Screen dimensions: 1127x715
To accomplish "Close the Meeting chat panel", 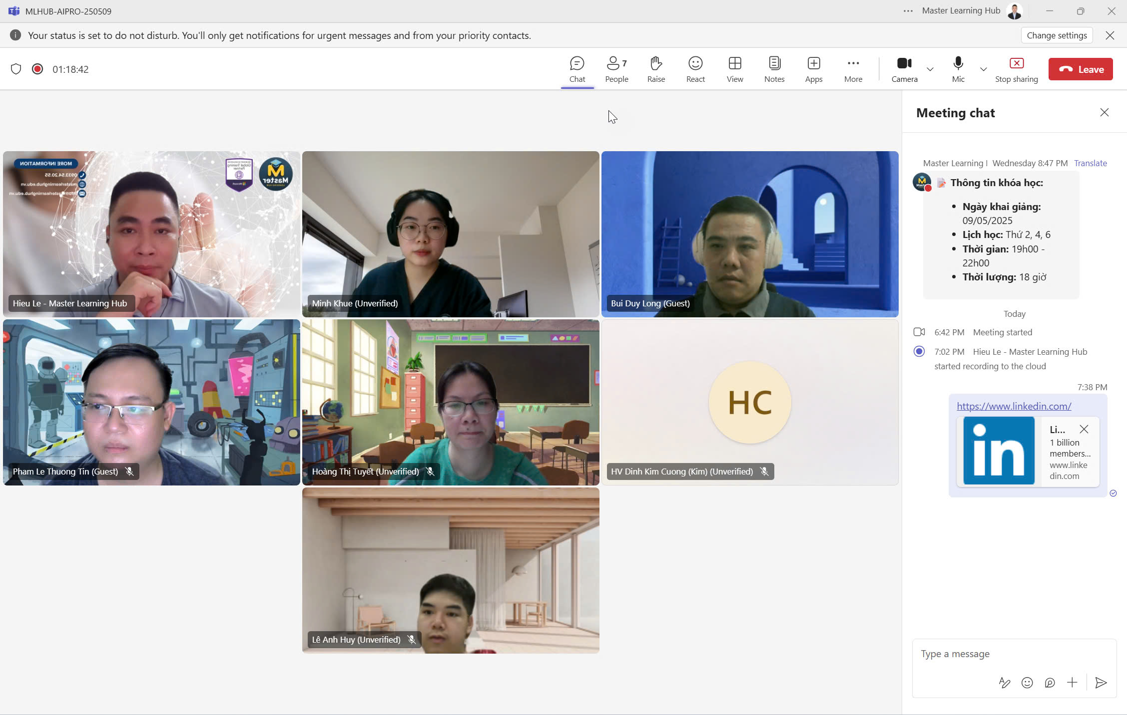I will [1105, 113].
